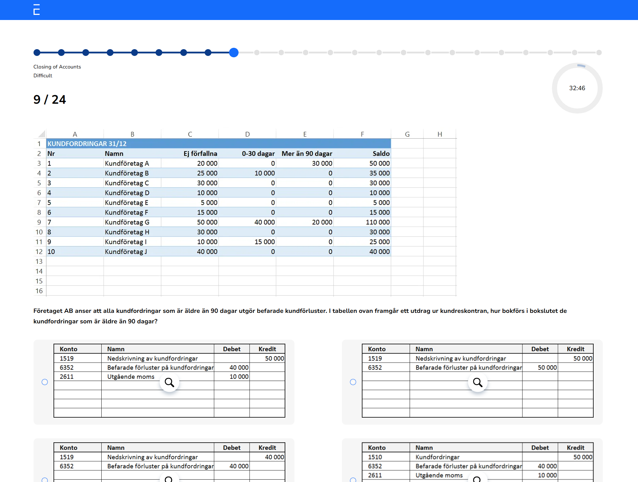Choose the answer crediting 1519 with 40 000
The image size is (638, 482).
[45, 479]
